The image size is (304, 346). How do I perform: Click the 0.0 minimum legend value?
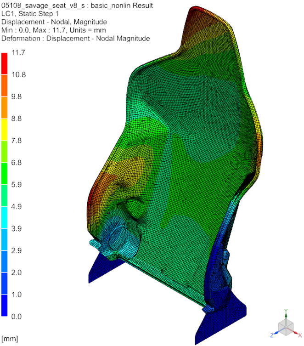pos(17,317)
